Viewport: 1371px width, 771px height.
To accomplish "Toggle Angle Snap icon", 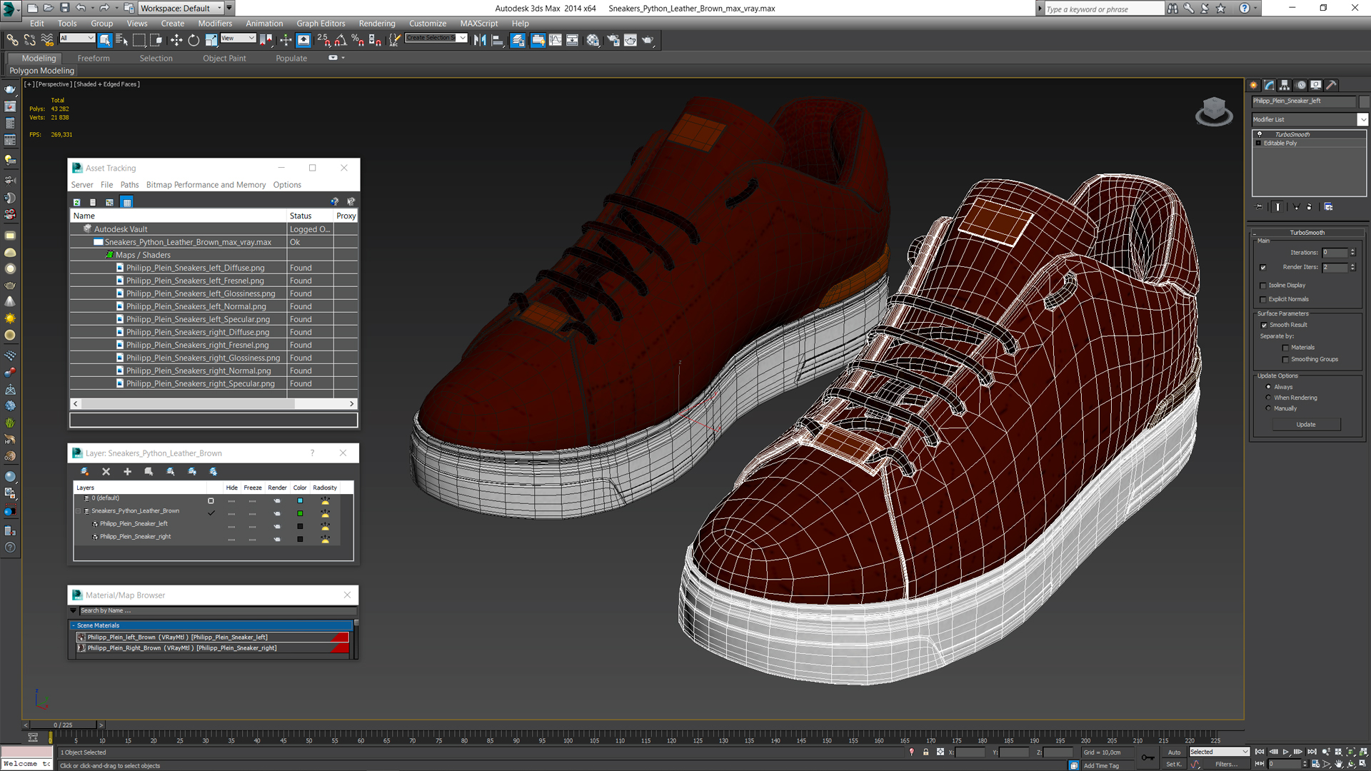I will coord(341,40).
